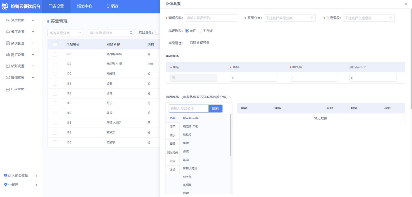Click the 旅智云餐饮后台 logo icon
The image size is (412, 197).
point(5,6)
